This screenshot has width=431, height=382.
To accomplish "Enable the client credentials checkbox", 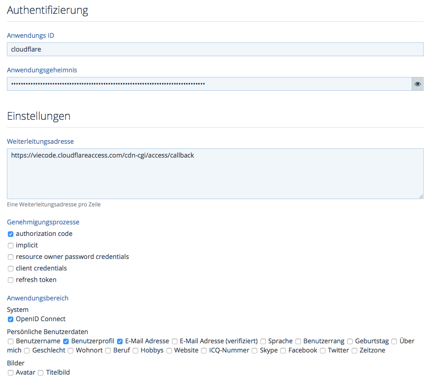I will tap(11, 269).
